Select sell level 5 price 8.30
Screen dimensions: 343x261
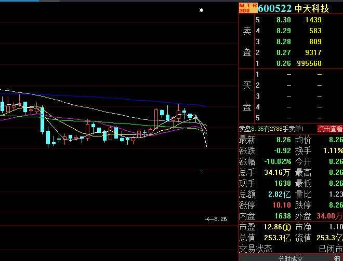tap(284, 20)
